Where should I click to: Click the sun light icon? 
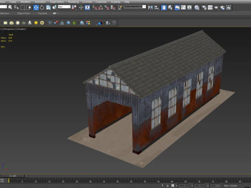(x=36, y=23)
